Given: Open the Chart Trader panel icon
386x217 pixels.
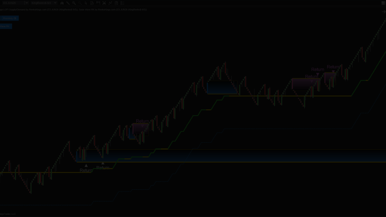Looking at the screenshot, I should tap(98, 3).
